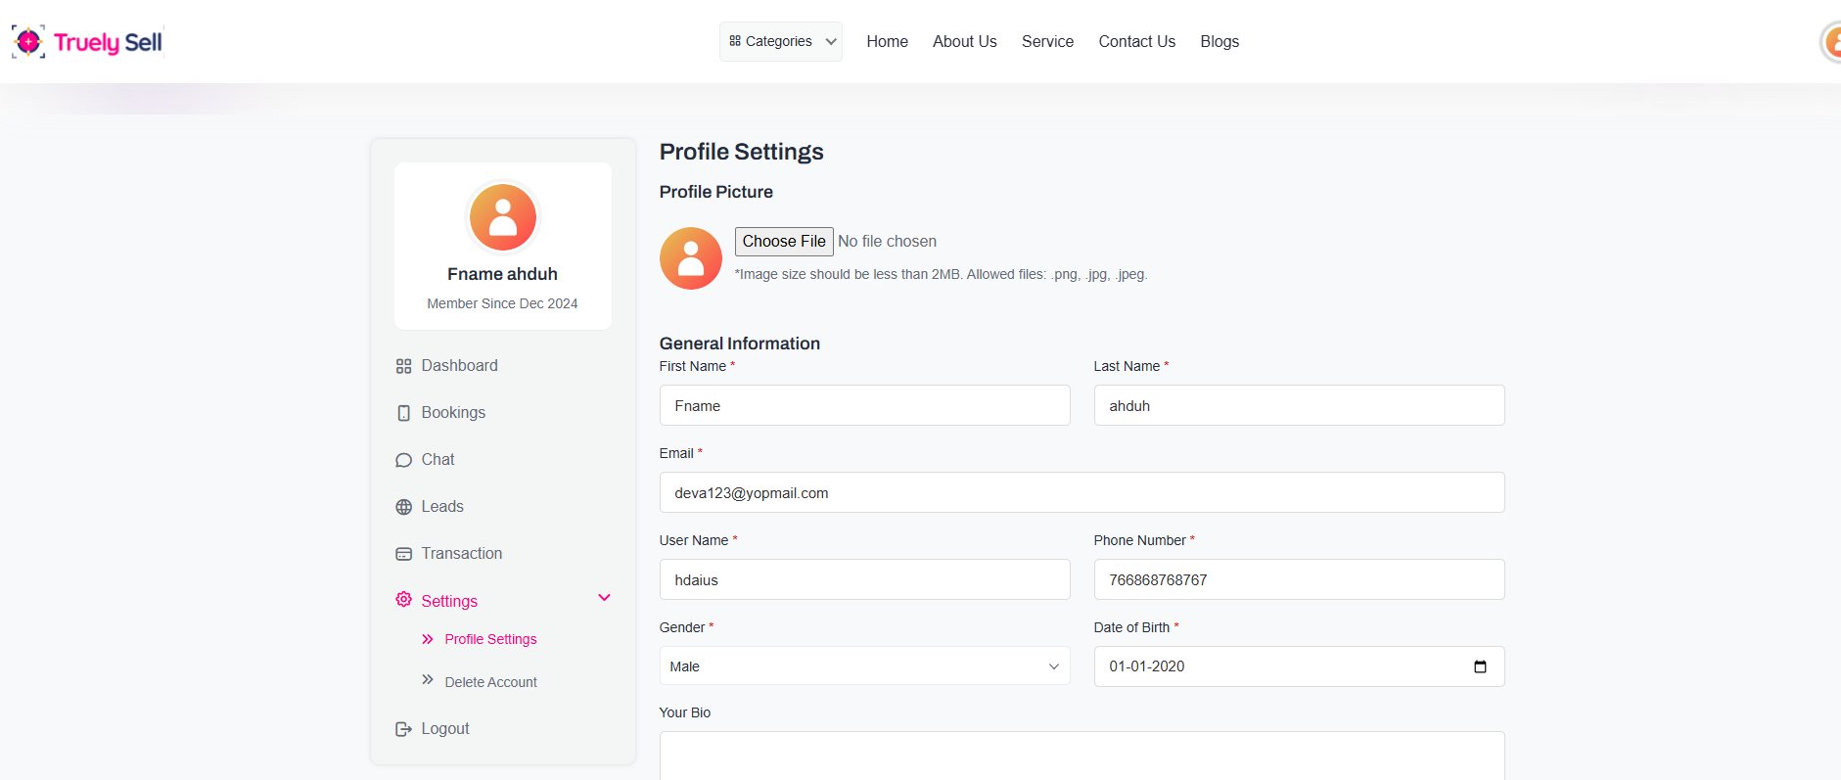1841x780 pixels.
Task: Click the Transaction card icon
Action: 403,554
